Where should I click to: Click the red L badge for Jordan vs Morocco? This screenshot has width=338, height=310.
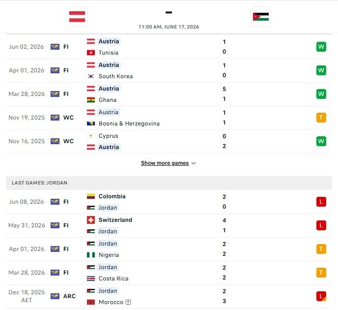321,296
